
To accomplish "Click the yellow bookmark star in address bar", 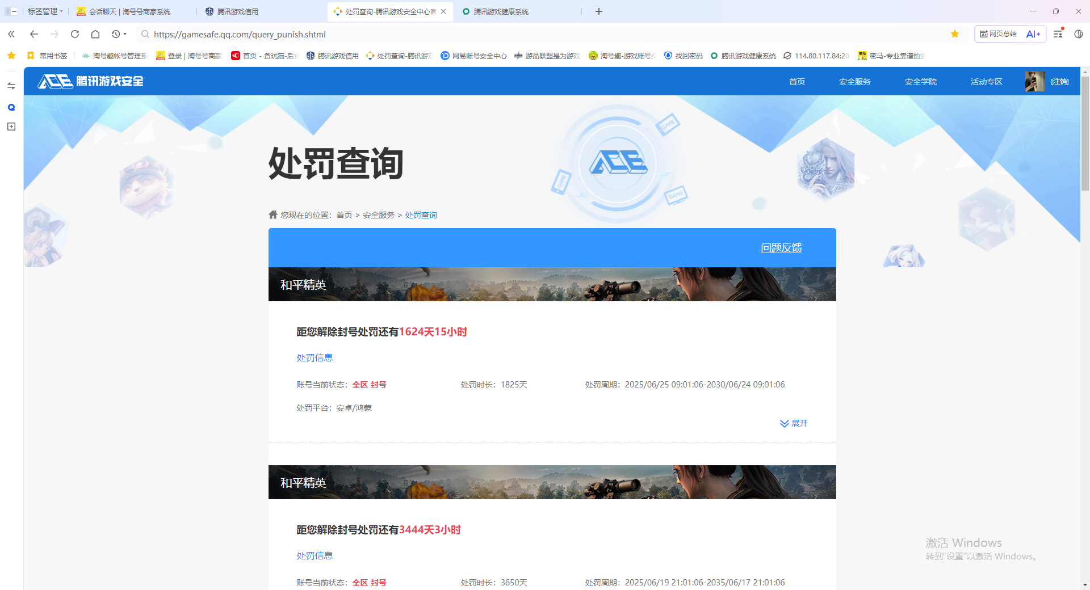I will (x=955, y=34).
